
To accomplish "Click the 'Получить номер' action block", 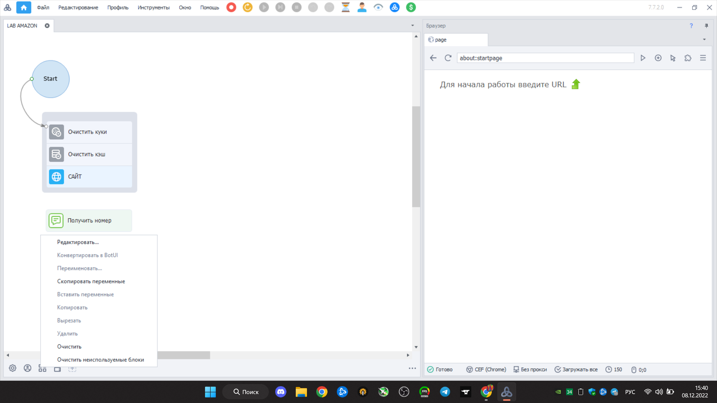I will (89, 221).
